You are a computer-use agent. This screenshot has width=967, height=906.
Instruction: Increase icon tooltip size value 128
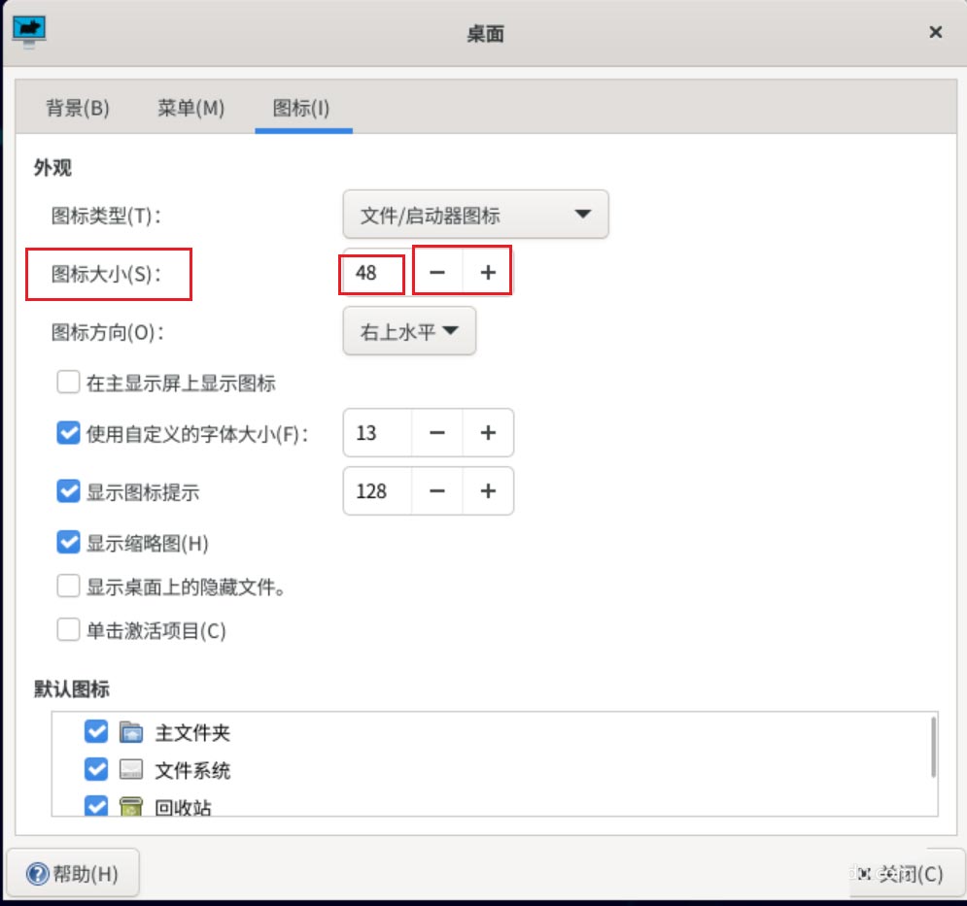pos(488,491)
